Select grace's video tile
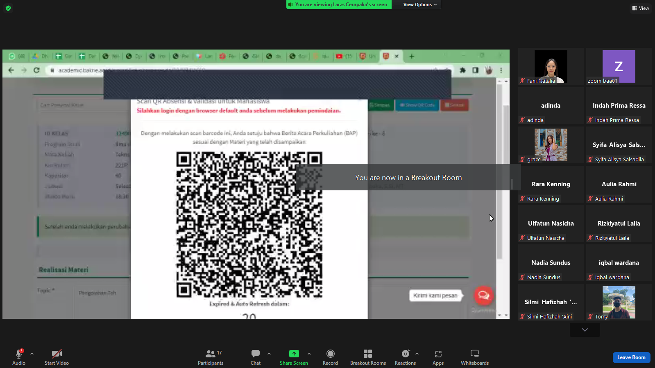The height and width of the screenshot is (368, 655). click(x=551, y=145)
